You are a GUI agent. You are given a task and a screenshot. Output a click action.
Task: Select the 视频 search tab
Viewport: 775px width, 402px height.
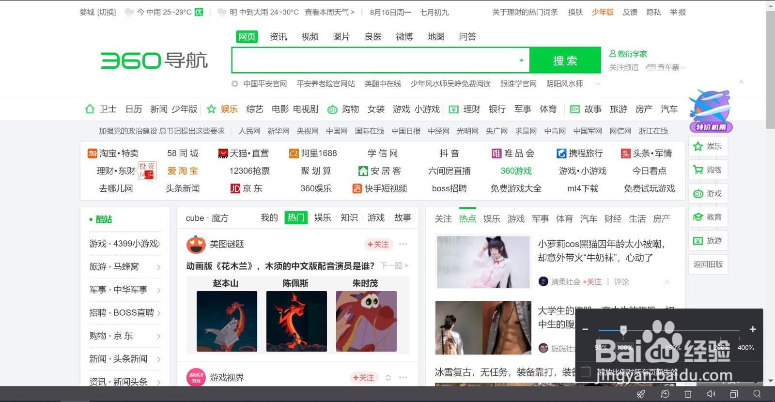[x=310, y=37]
